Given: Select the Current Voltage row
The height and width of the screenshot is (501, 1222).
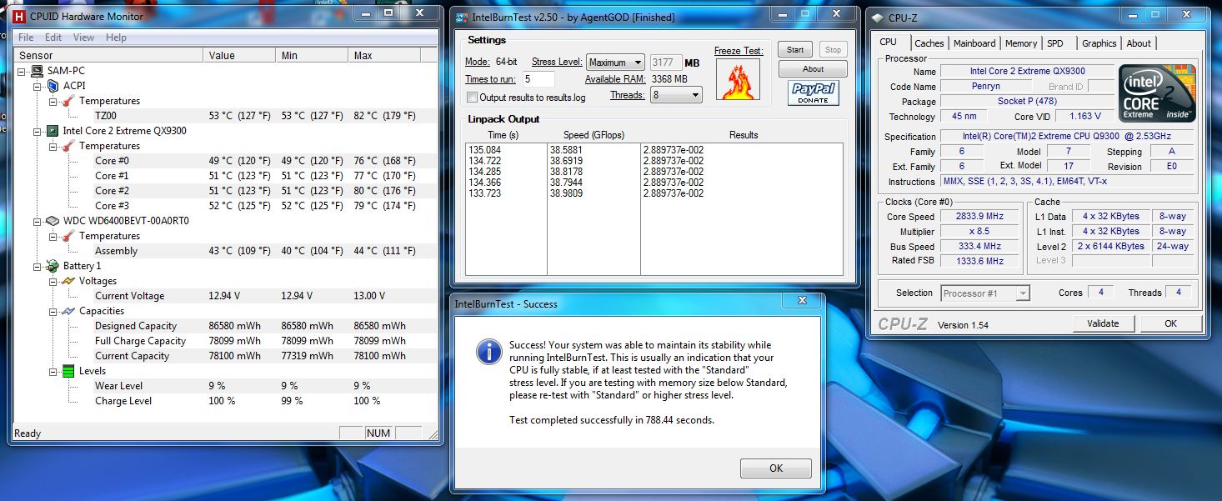Looking at the screenshot, I should coord(225,296).
